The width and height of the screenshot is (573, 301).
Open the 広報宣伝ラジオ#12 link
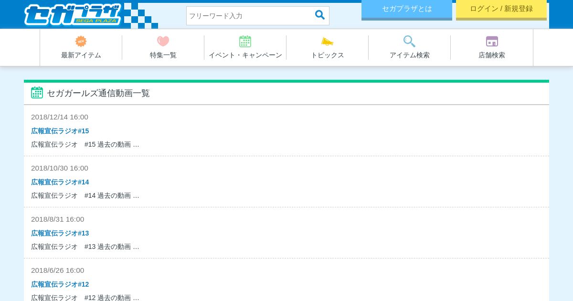coord(60,284)
